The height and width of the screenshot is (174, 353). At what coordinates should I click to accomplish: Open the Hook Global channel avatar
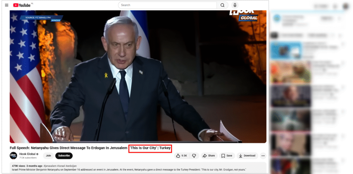[x=13, y=156]
